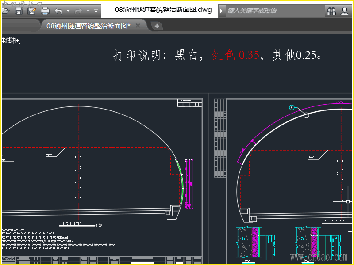The width and height of the screenshot is (354, 265).
Task: Click the Redo arrow icon
Action: 78,11
